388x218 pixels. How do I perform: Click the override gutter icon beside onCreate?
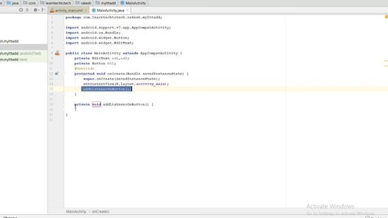(x=56, y=73)
